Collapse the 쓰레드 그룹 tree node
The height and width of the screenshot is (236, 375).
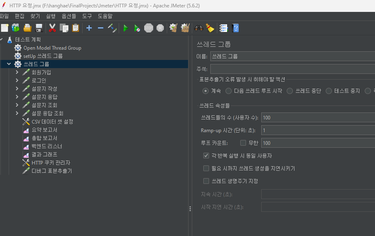pyautogui.click(x=9, y=64)
